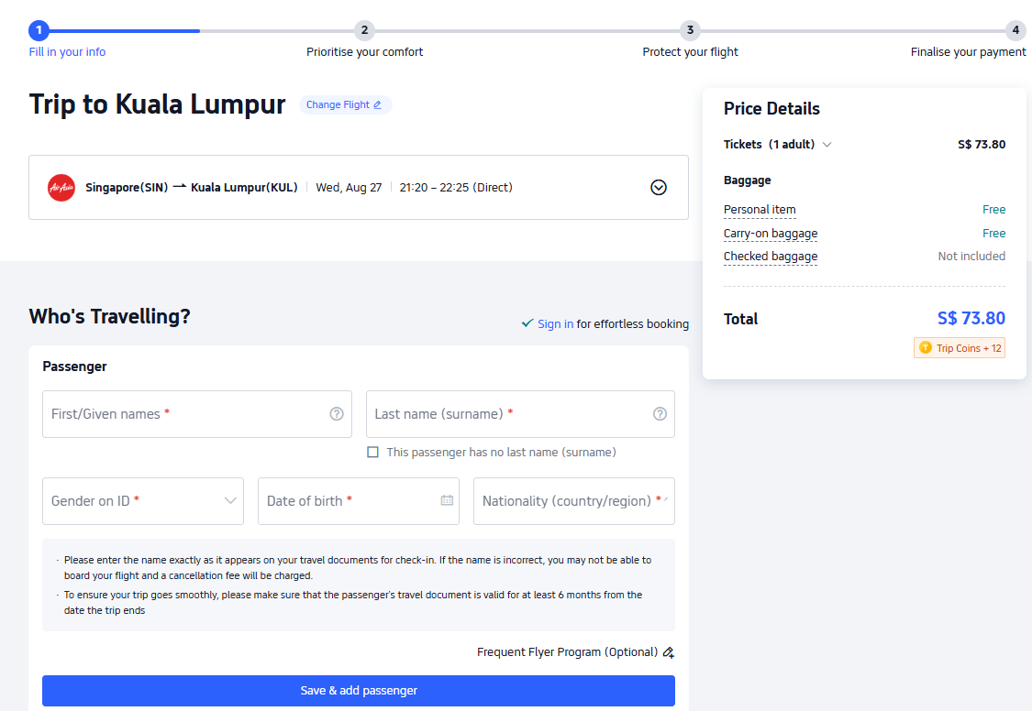Click the Save & add passenger button

[358, 690]
